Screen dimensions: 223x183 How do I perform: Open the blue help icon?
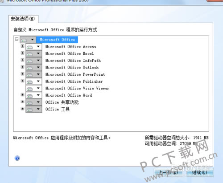[x=17, y=158]
